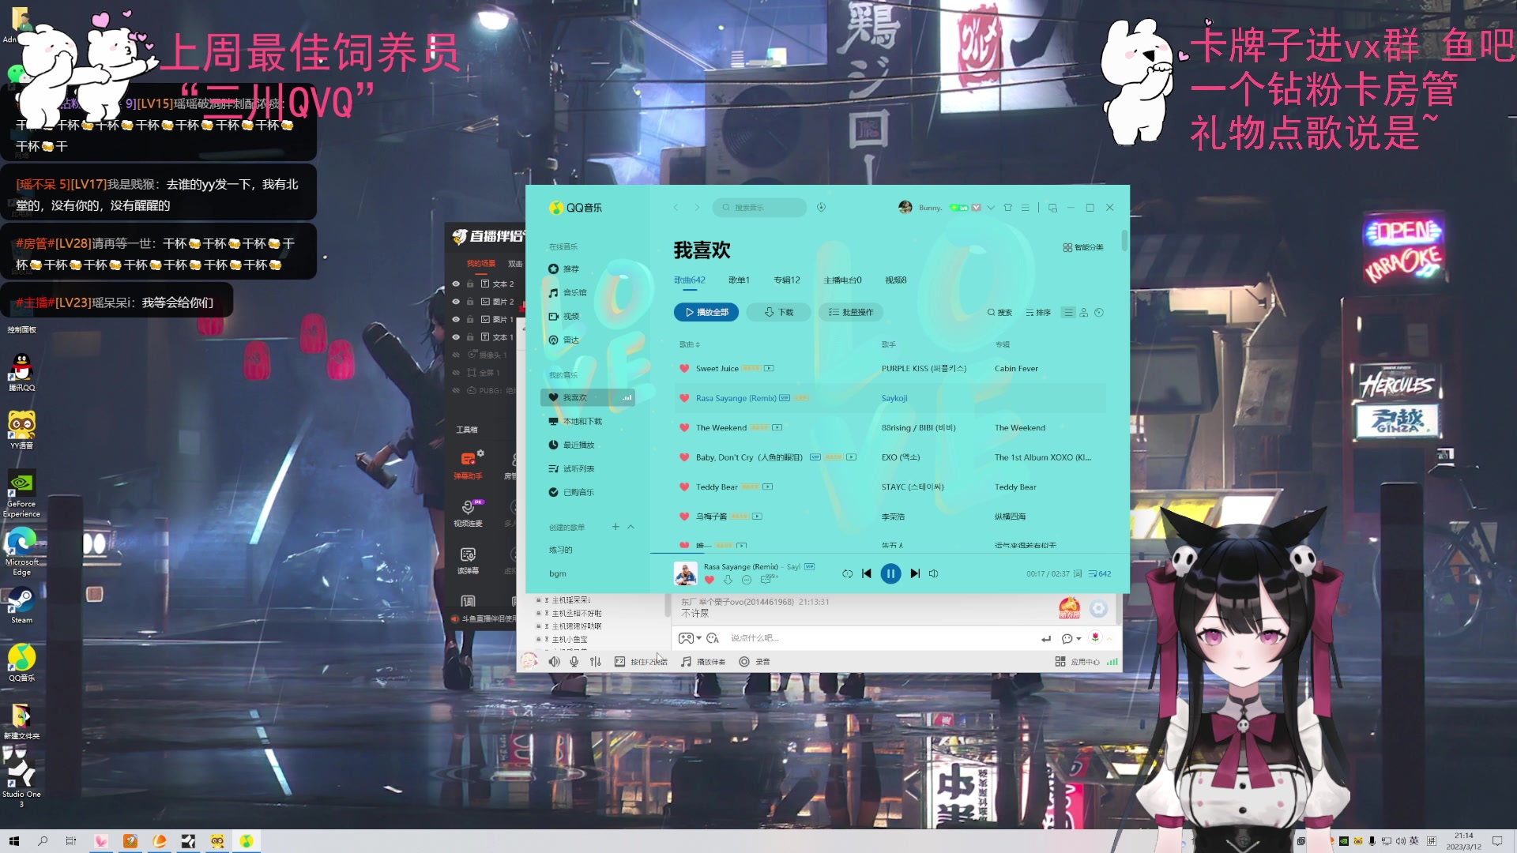This screenshot has height=853, width=1517.
Task: Open 本地和下载 in QQ音乐 sidebar
Action: 575,422
